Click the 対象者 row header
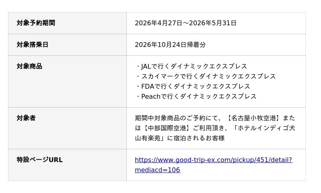321x193 pixels. (26, 118)
